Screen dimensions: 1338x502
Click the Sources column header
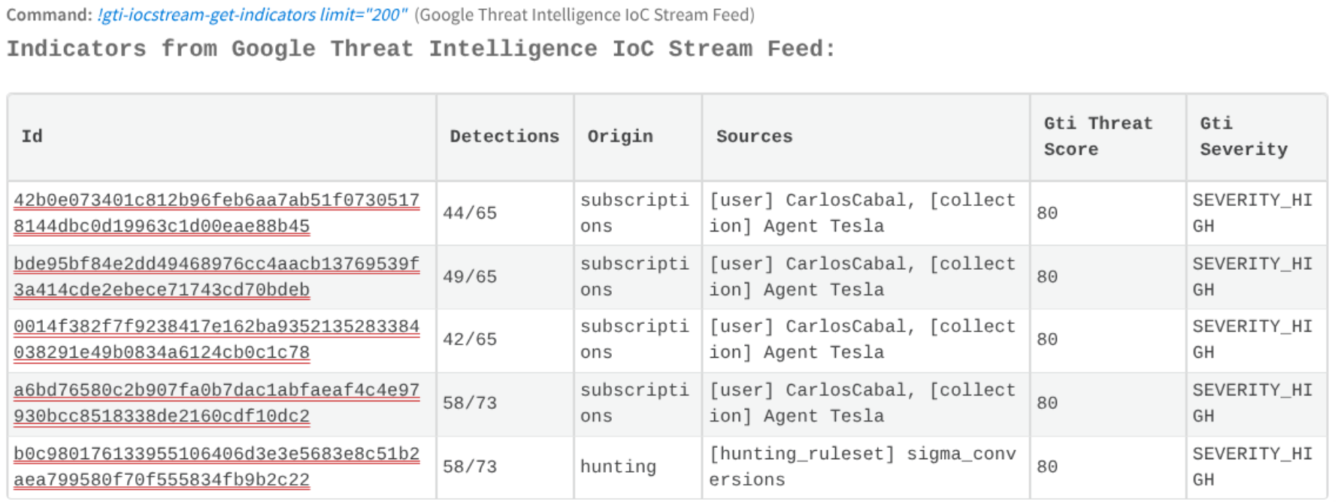point(754,137)
